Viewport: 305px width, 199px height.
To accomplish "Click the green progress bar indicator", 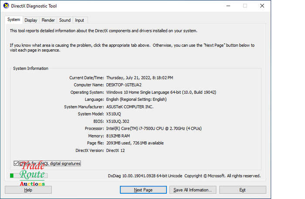I will tap(12, 175).
